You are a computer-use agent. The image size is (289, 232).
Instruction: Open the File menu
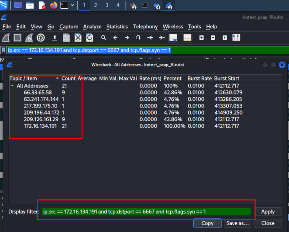click(7, 27)
